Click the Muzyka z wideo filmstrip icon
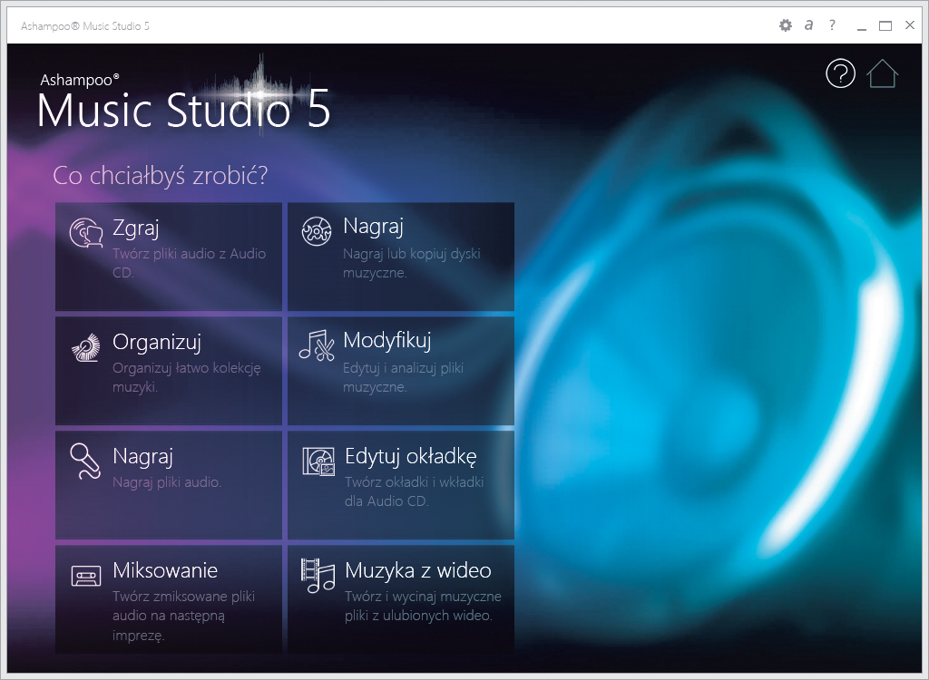Viewport: 929px width, 680px height. 316,574
